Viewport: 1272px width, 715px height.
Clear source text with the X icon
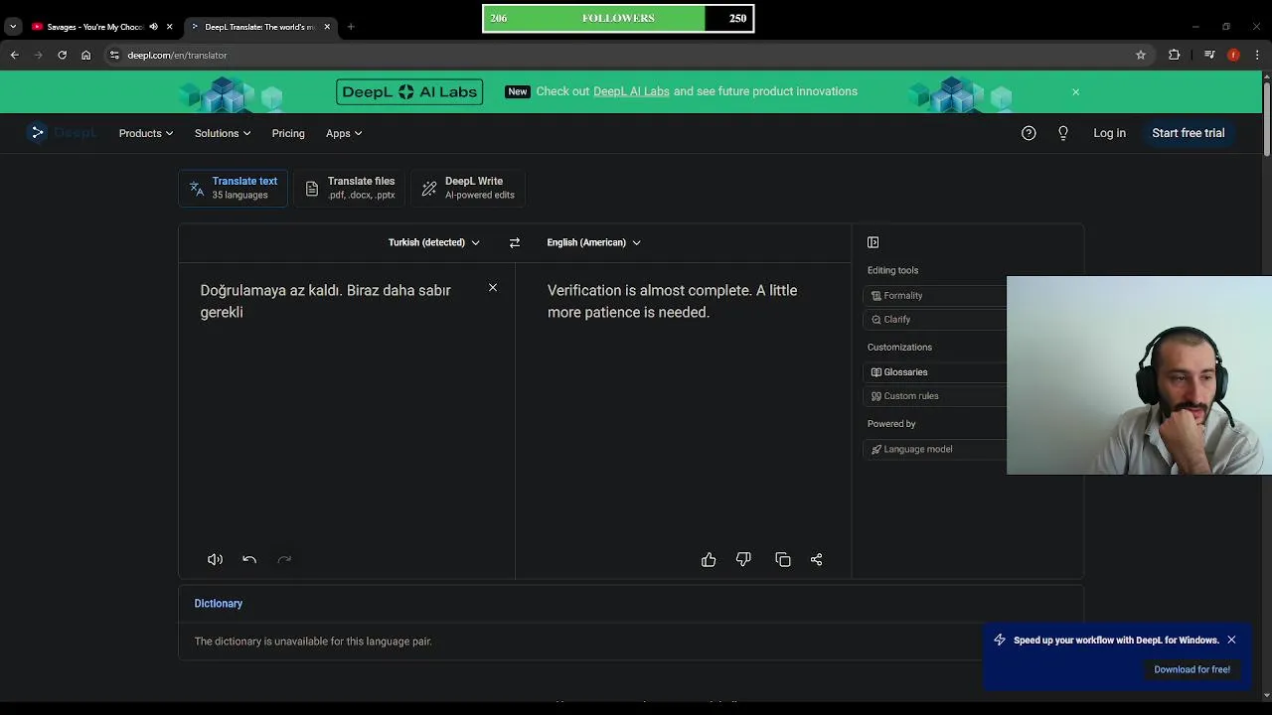(492, 288)
